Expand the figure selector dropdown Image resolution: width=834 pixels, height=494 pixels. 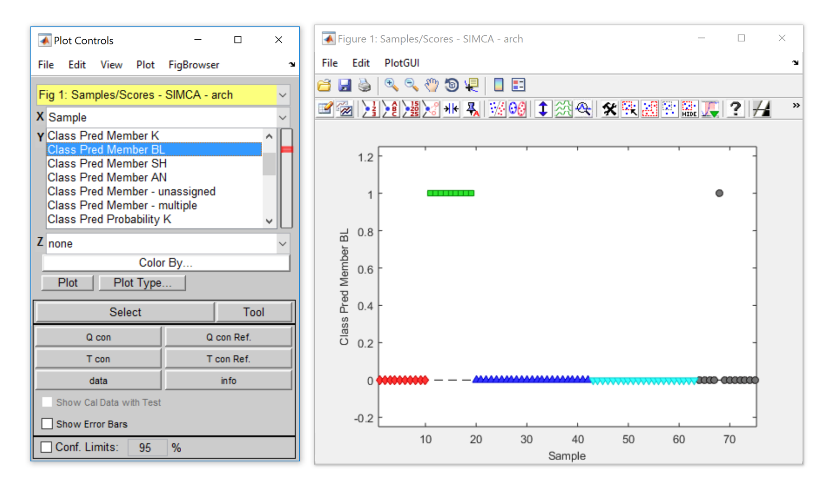pyautogui.click(x=283, y=95)
